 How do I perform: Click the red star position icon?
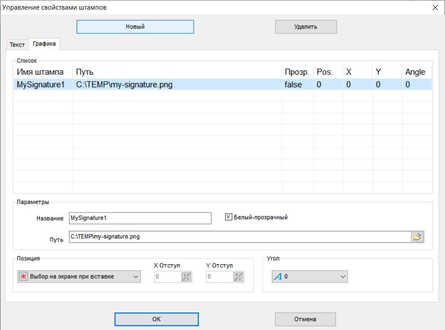23,277
